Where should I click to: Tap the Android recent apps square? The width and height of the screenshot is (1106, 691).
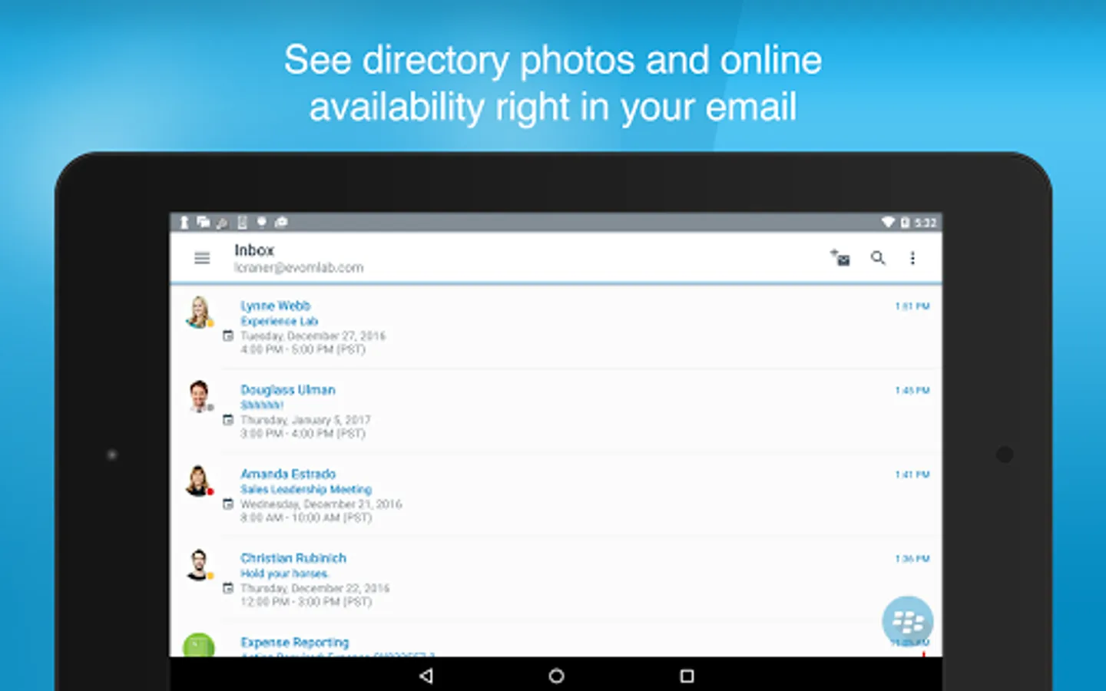(687, 676)
